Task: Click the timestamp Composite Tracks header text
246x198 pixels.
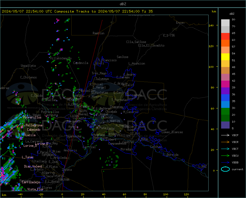Action: coord(77,11)
